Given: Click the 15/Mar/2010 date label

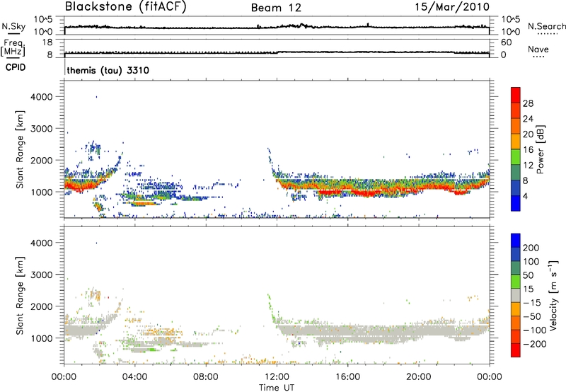Looking at the screenshot, I should tap(452, 7).
